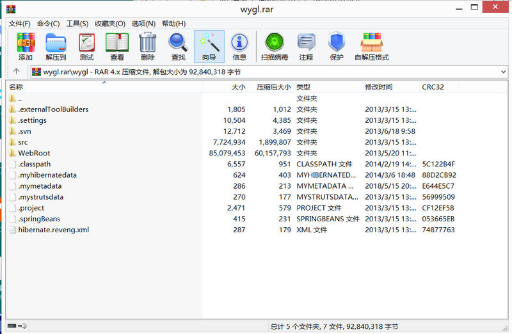Click the CRC32 value 74877763
Screen dimensions: 512x334
coord(438,230)
